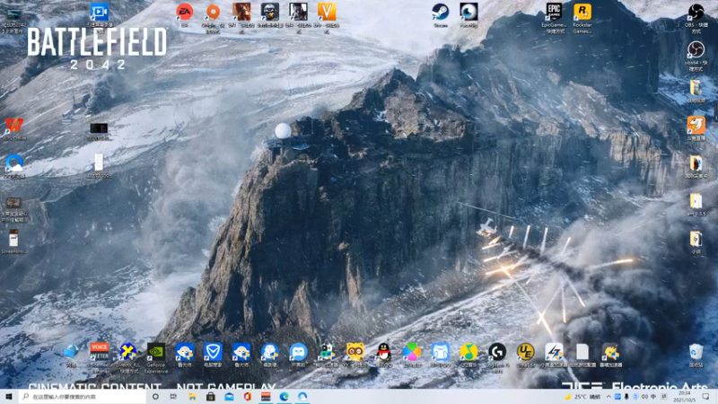This screenshot has height=404, width=718.
Task: Select the obs64 shortcut icon
Action: click(x=696, y=50)
